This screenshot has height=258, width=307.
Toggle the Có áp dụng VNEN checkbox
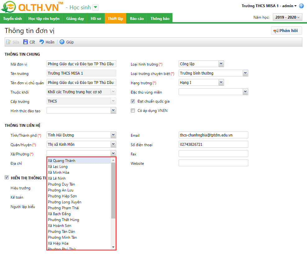(x=133, y=110)
